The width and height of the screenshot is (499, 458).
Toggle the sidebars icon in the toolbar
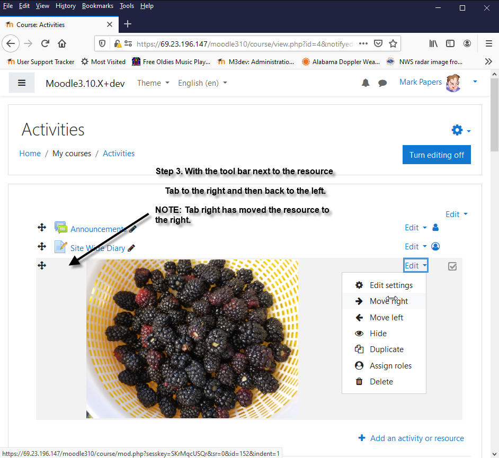point(450,43)
